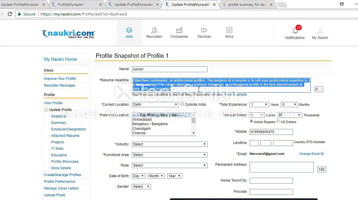Image resolution: width=358 pixels, height=200 pixels.
Task: Collapse the Update Profile tree section
Action: point(46,110)
